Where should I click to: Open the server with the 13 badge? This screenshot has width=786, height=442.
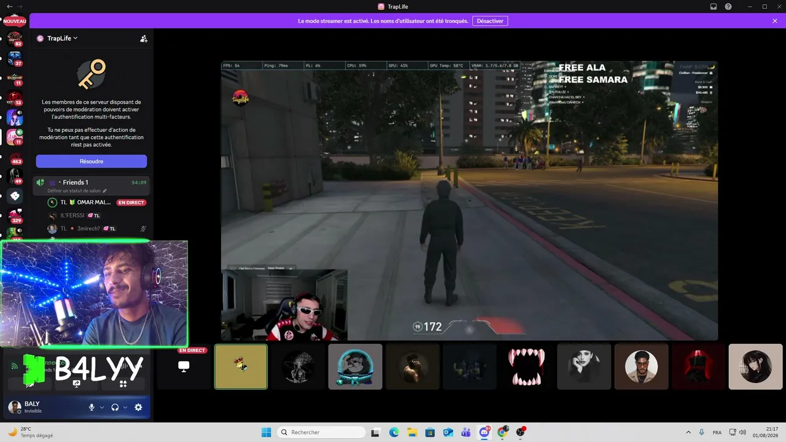14,98
